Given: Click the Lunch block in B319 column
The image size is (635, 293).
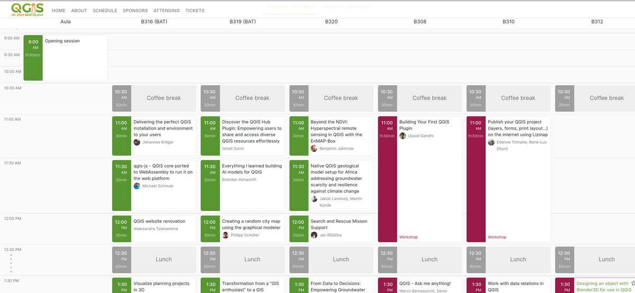Looking at the screenshot, I should [242, 259].
